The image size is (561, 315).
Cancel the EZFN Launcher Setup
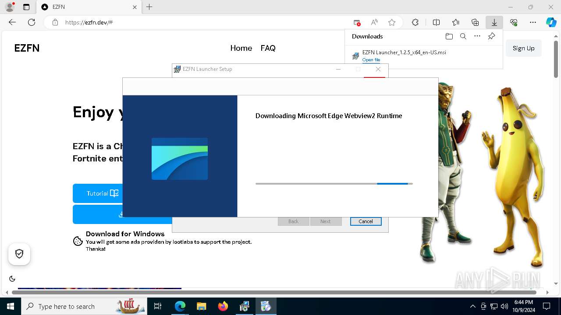pos(366,221)
